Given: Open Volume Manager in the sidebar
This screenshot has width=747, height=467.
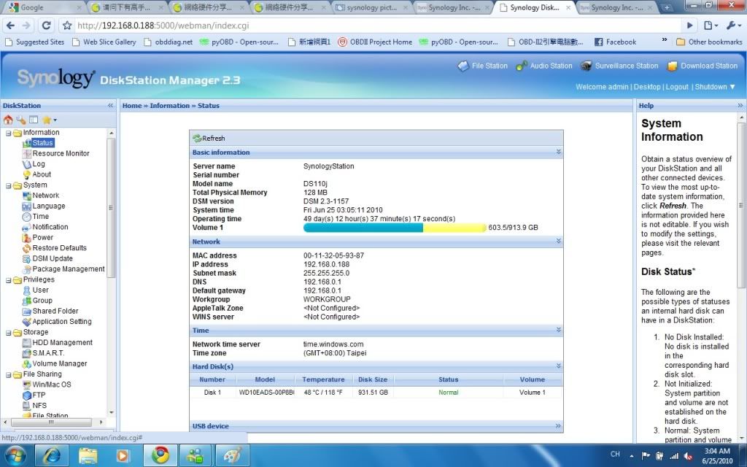Looking at the screenshot, I should coord(59,363).
